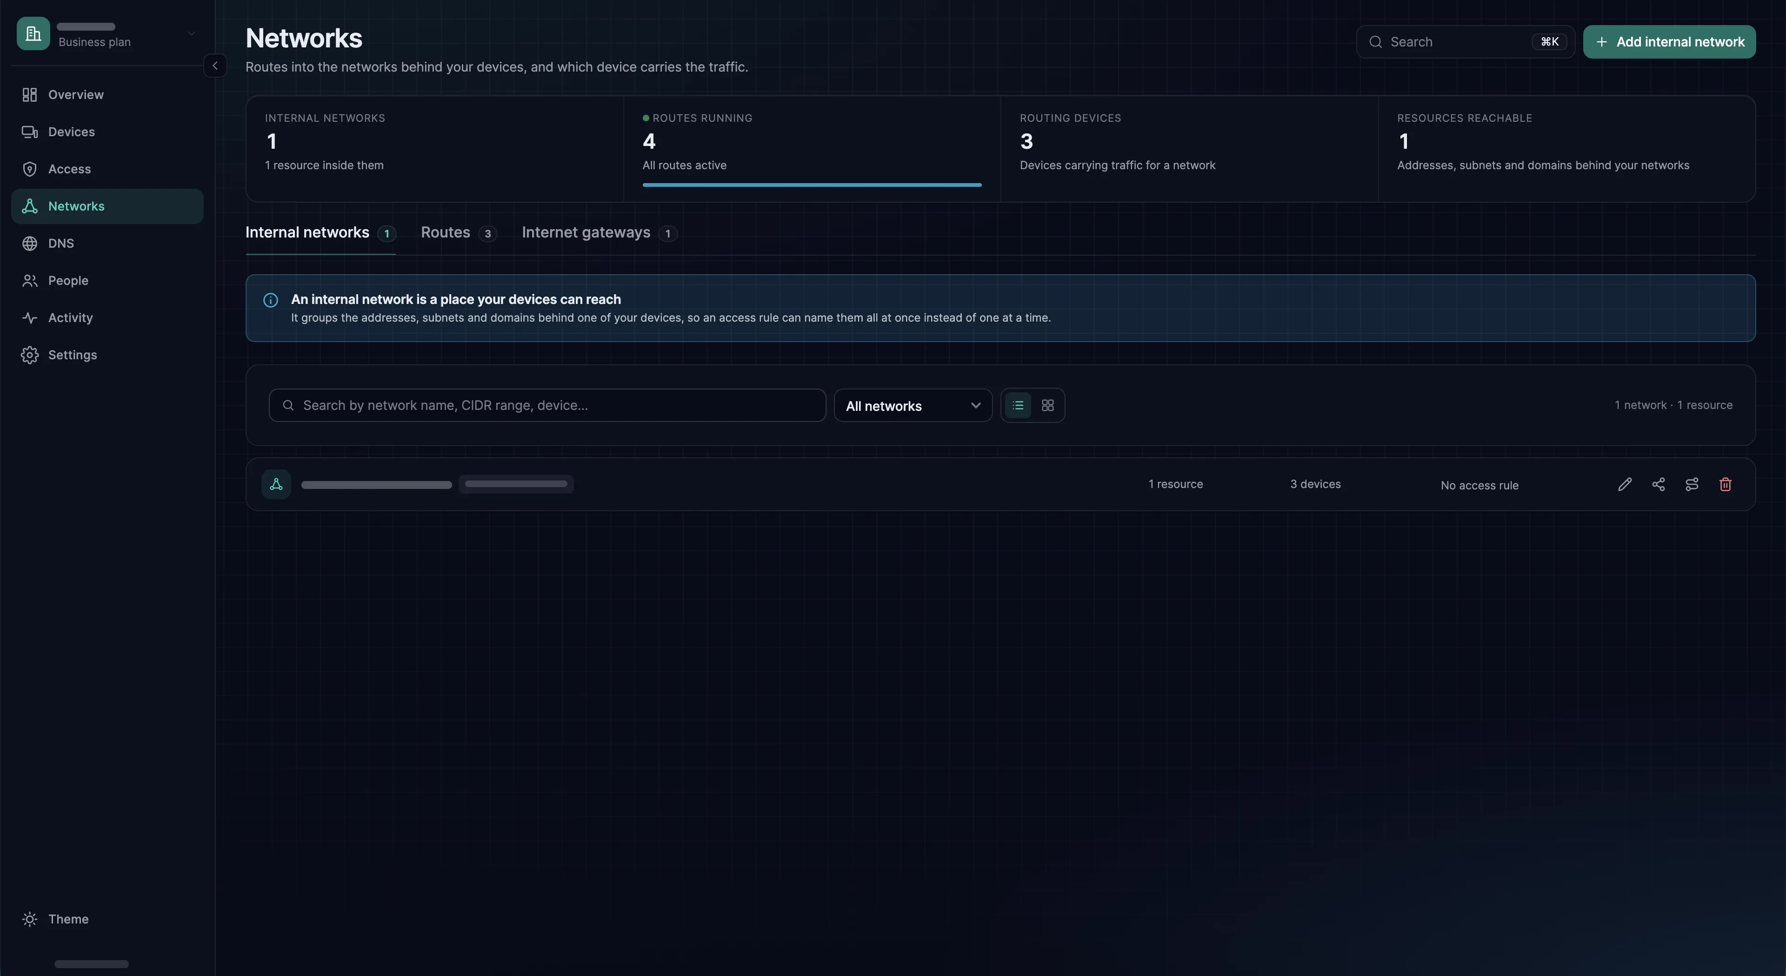Open the All networks filter dropdown
Screen dimensions: 1786x976
pyautogui.click(x=913, y=405)
